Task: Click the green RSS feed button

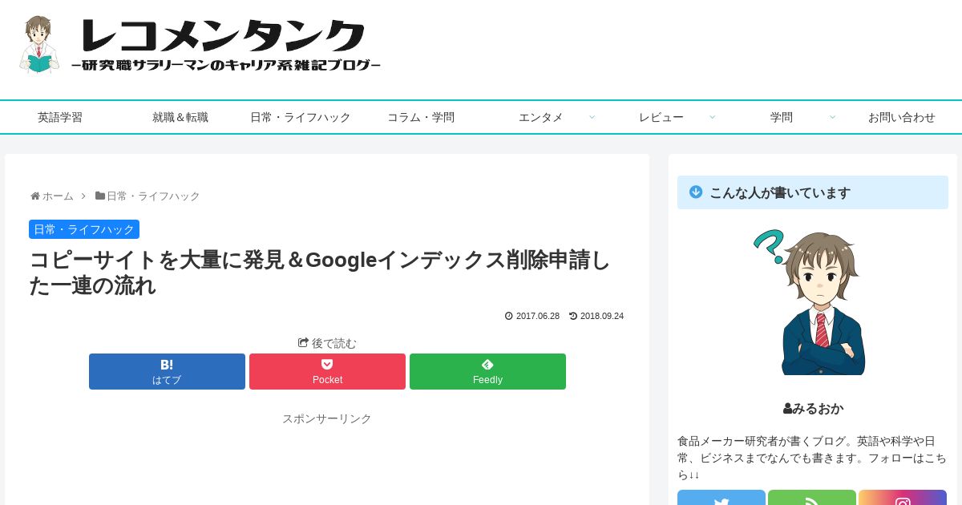Action: click(x=812, y=499)
